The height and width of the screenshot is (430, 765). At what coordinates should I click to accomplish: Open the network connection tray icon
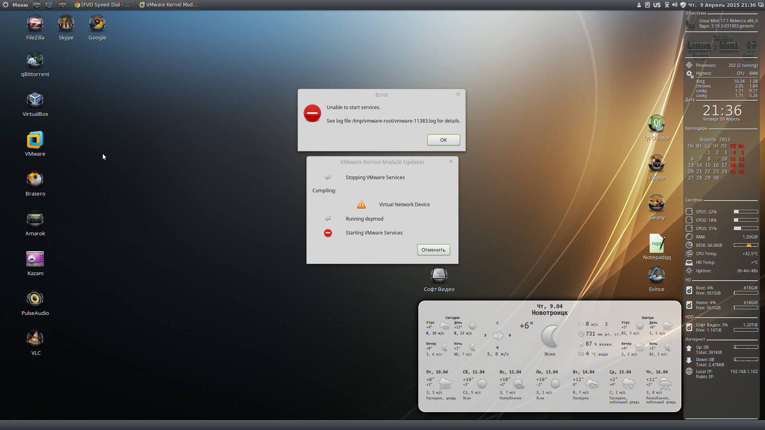click(667, 5)
